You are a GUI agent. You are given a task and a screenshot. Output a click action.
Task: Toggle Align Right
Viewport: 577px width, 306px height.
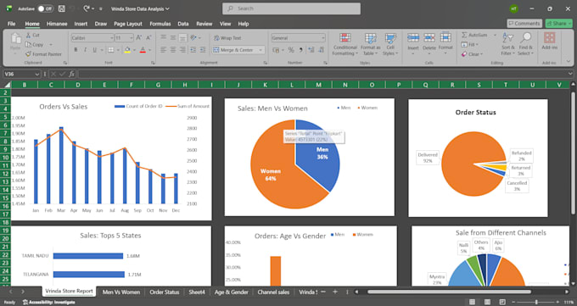pyautogui.click(x=182, y=50)
